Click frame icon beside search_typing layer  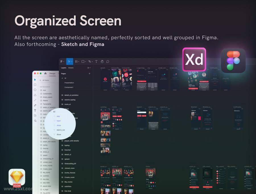[62, 100]
